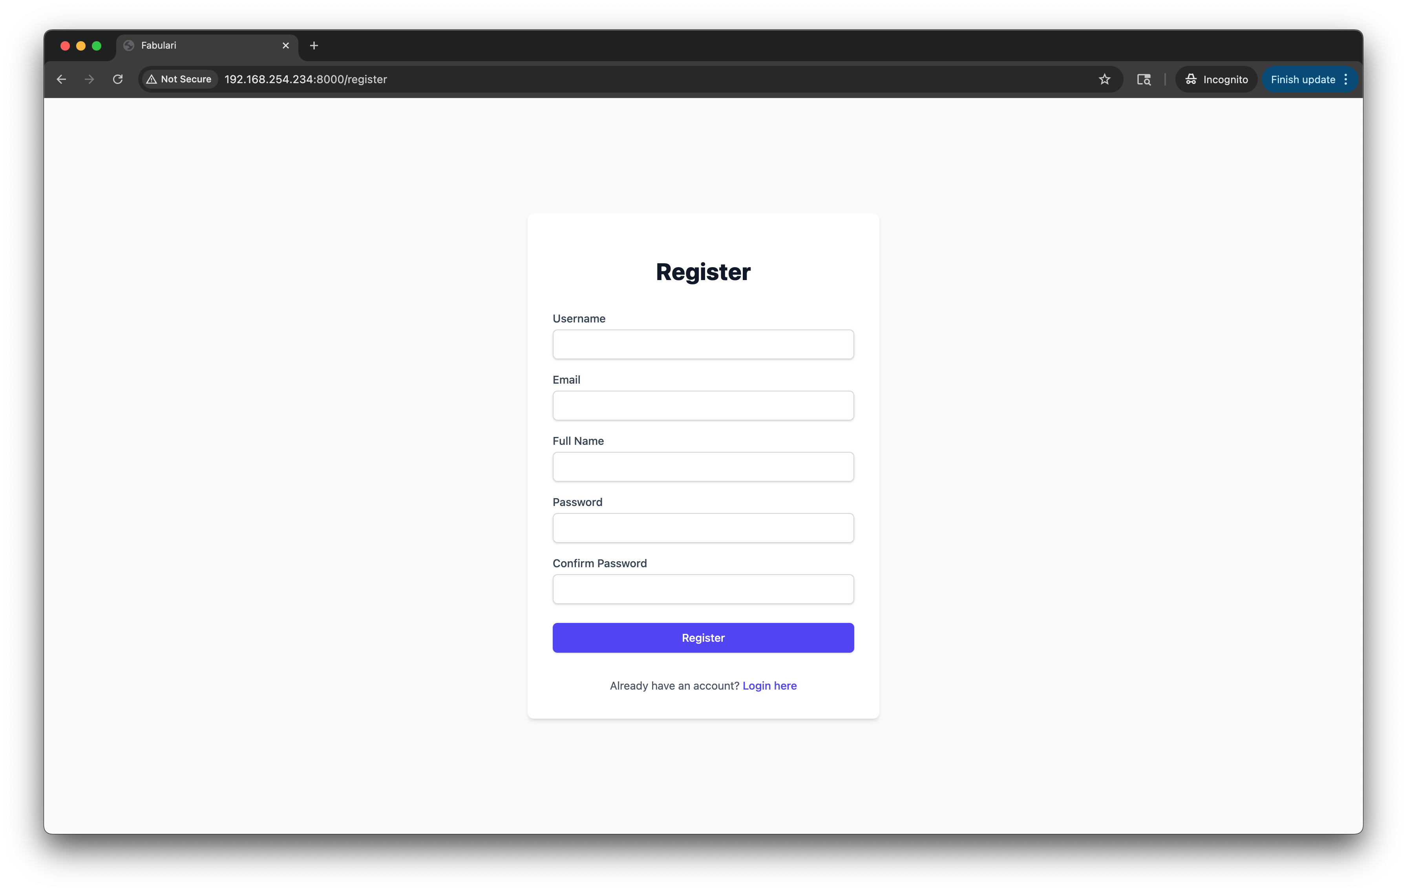Click the Finish update button
This screenshot has height=892, width=1407.
(x=1303, y=79)
